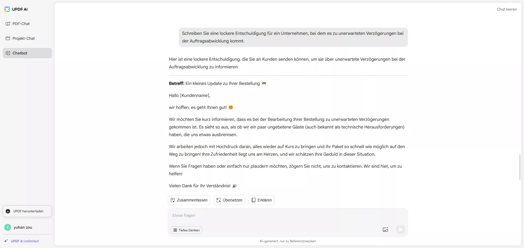Switch to Projekt-Chat

24,38
